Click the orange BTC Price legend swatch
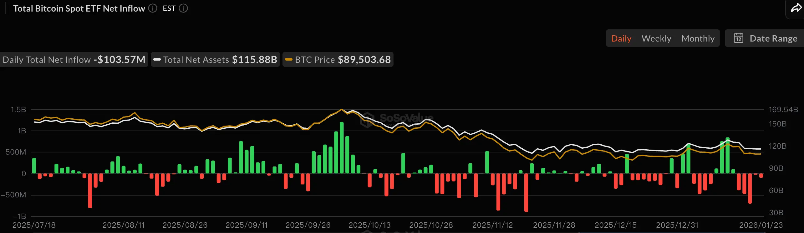This screenshot has width=804, height=233. coord(289,60)
